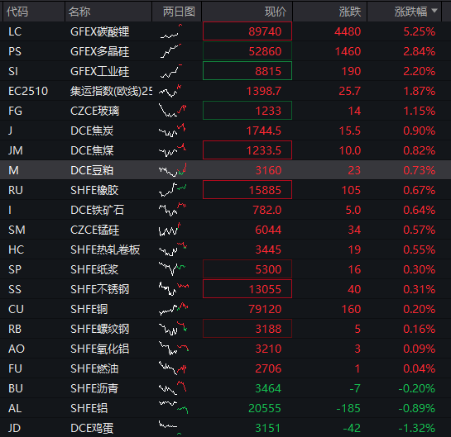Image resolution: width=451 pixels, height=437 pixels.
Task: Click the -185 change for SHFE铝
Action: 348,408
